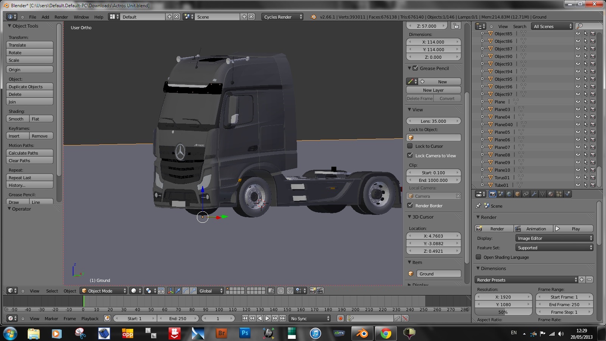Hide Plane03 with its eye icon
This screenshot has height=341, width=606.
578,109
